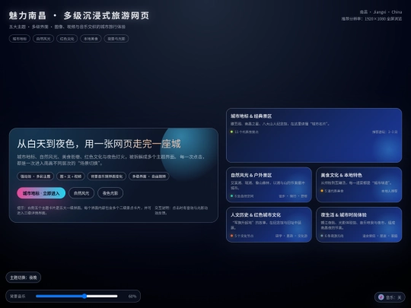
Task: Select the 自然风光 chip under the header
Action: click(43, 39)
